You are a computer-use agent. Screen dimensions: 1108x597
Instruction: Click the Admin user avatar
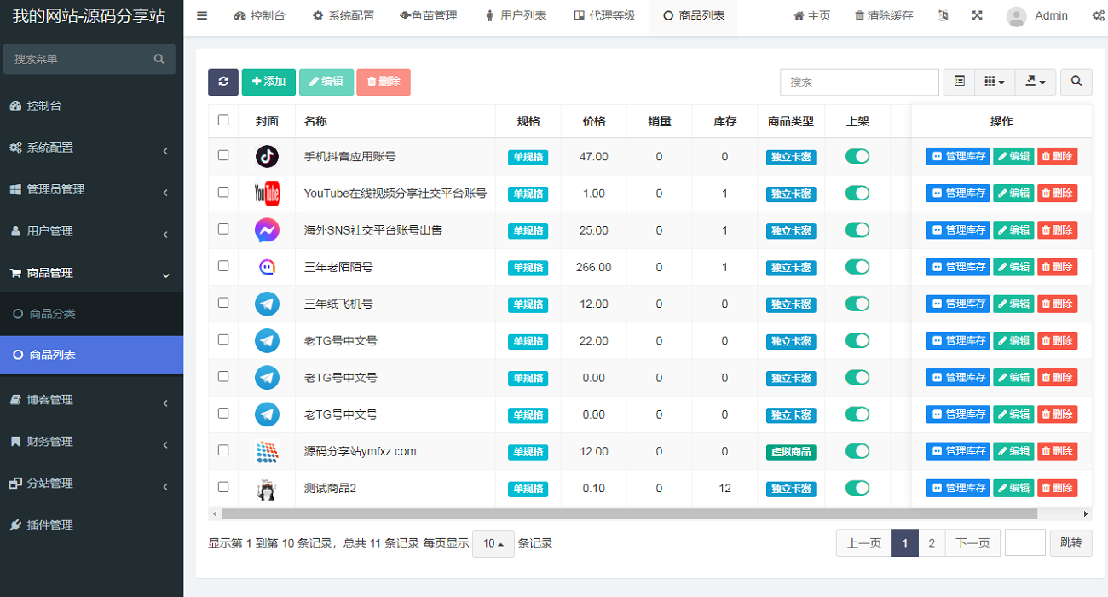[x=1016, y=16]
